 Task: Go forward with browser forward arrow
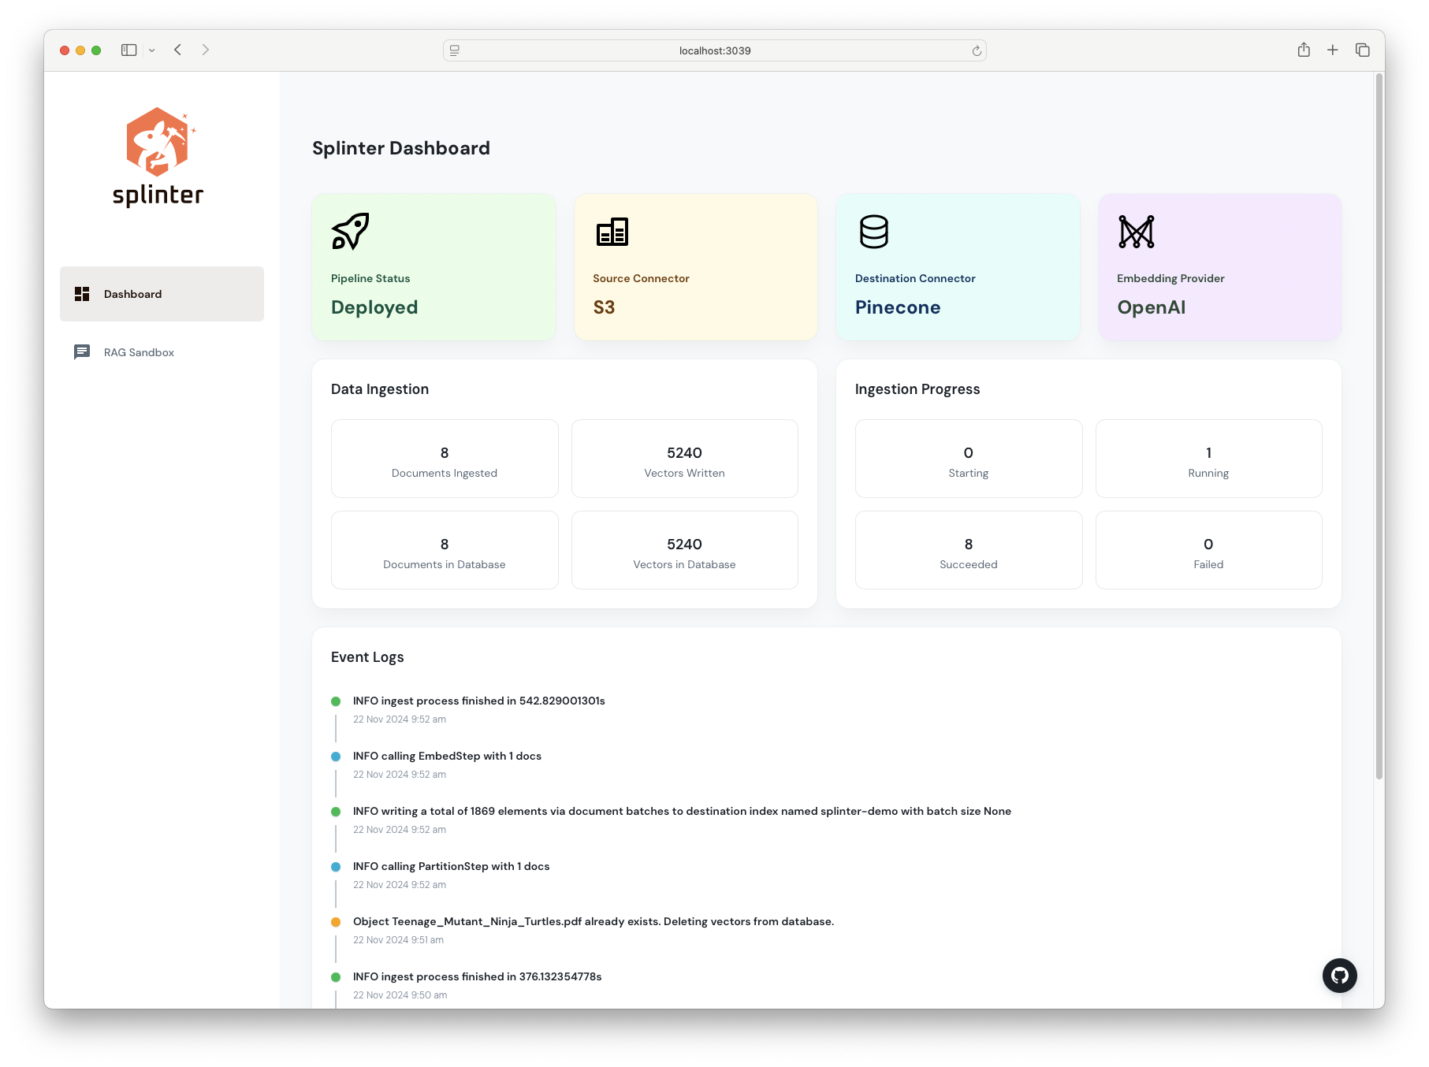tap(206, 50)
